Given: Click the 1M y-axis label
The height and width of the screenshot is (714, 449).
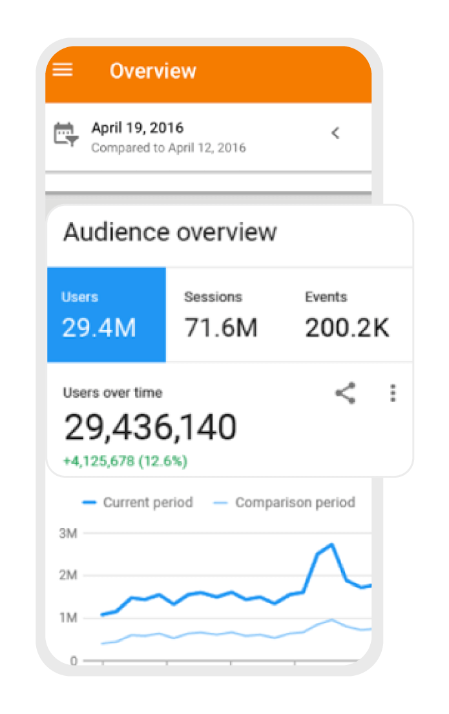Looking at the screenshot, I should pyautogui.click(x=68, y=617).
